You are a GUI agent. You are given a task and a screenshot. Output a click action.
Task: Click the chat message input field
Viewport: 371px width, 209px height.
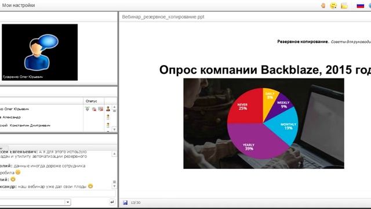click(x=58, y=194)
